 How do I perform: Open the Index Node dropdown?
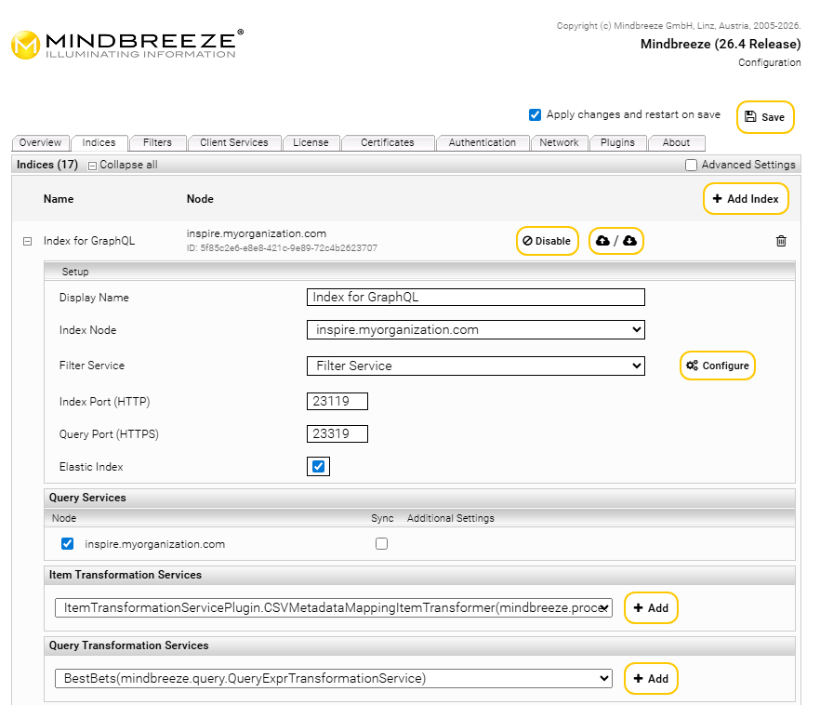tap(475, 330)
